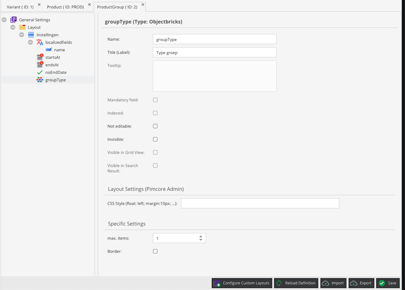Click the Save button
This screenshot has width=405, height=290.
(x=388, y=283)
